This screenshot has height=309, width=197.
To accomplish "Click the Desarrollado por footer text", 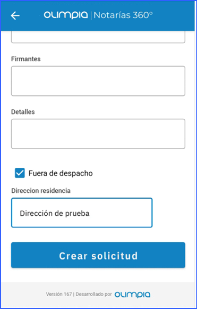I will 93,295.
